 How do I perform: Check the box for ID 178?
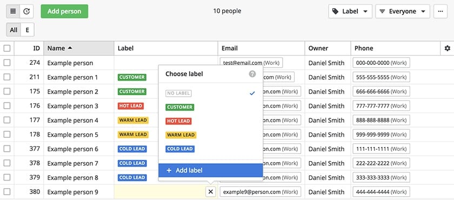tap(7, 134)
